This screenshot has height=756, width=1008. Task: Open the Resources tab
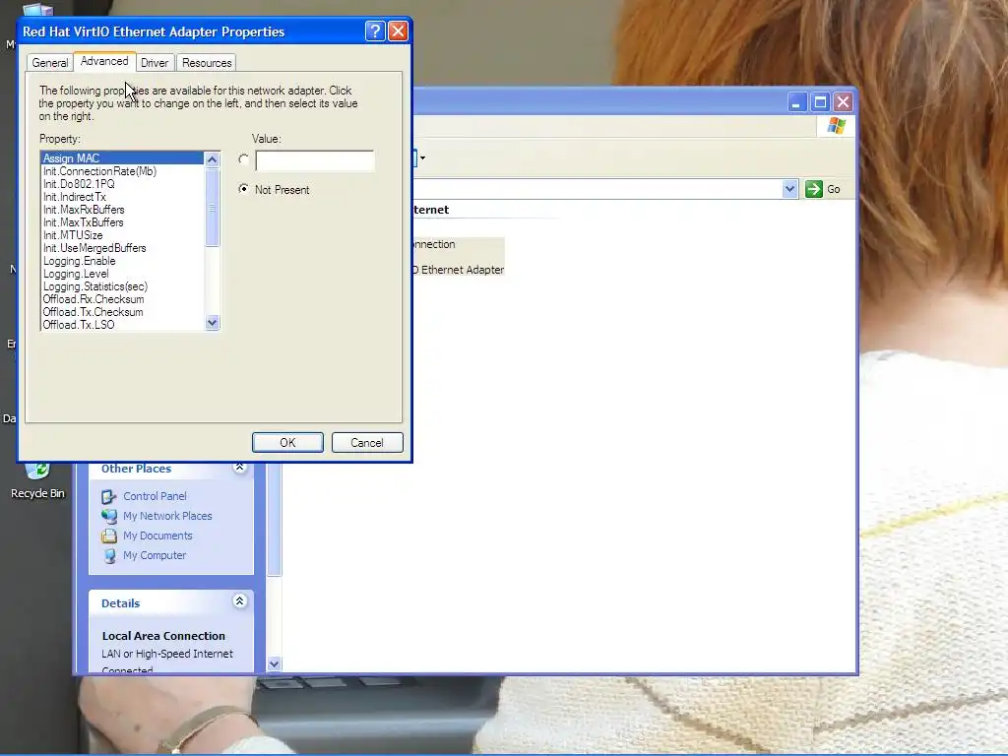[207, 63]
